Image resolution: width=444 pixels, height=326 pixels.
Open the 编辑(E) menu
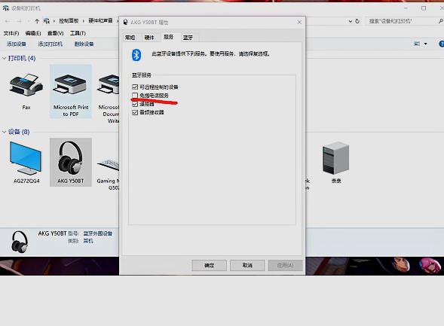(x=33, y=33)
